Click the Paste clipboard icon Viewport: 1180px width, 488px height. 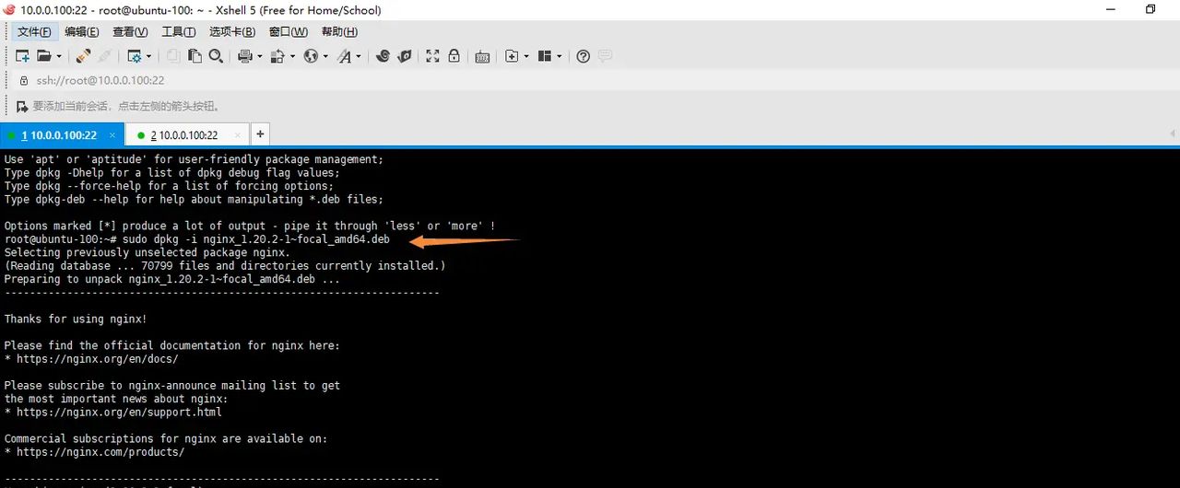coord(195,56)
